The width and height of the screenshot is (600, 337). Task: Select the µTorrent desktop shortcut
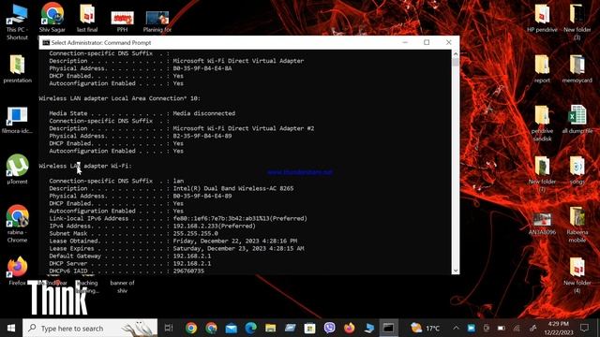coord(17,166)
